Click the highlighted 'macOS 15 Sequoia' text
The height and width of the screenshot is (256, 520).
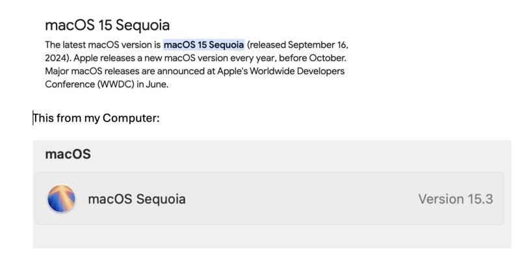click(x=204, y=45)
